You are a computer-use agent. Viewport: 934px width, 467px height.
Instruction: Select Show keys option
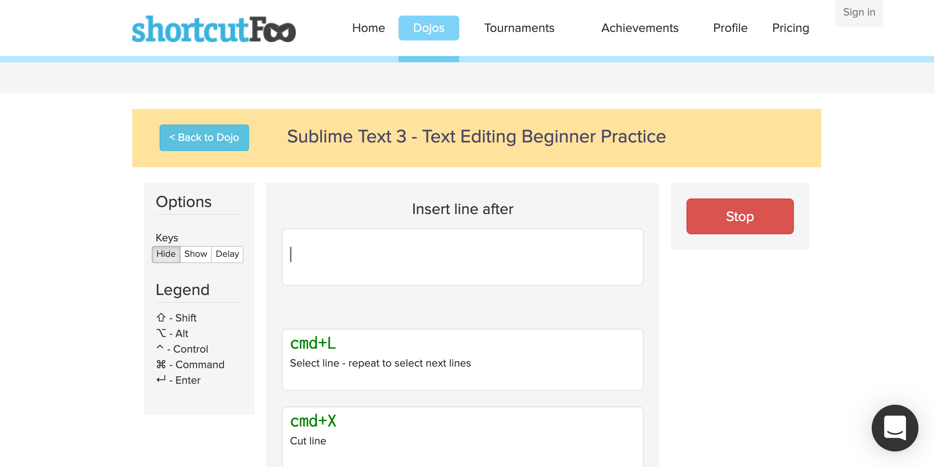tap(195, 254)
